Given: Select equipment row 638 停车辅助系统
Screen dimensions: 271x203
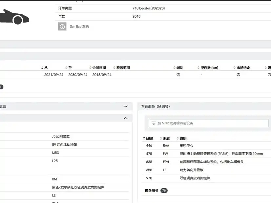Looking at the screenshot, I should 206,162.
